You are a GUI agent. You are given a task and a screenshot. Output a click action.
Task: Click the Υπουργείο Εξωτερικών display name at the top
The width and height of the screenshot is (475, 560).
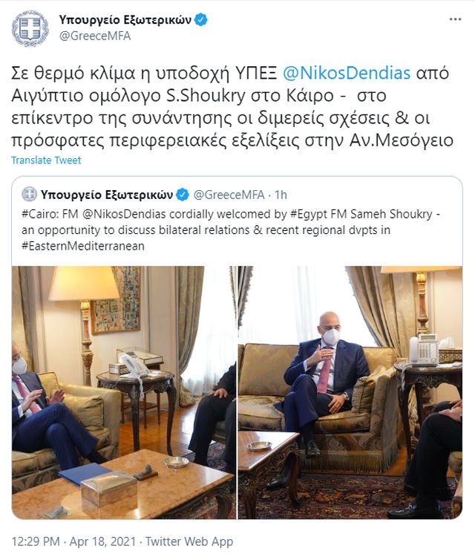point(125,19)
